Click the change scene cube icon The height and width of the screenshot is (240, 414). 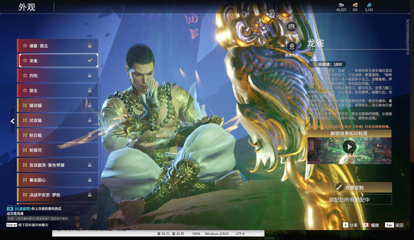pos(292,46)
